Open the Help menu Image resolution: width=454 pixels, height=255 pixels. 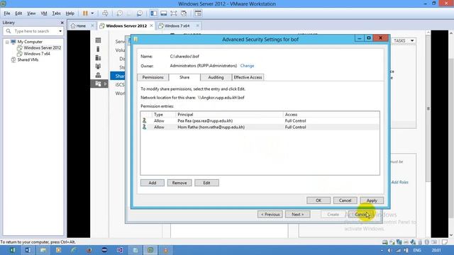coord(70,13)
